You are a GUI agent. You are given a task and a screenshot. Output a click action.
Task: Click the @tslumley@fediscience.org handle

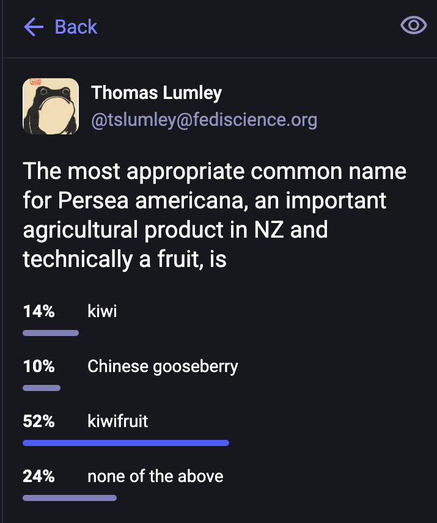[204, 120]
